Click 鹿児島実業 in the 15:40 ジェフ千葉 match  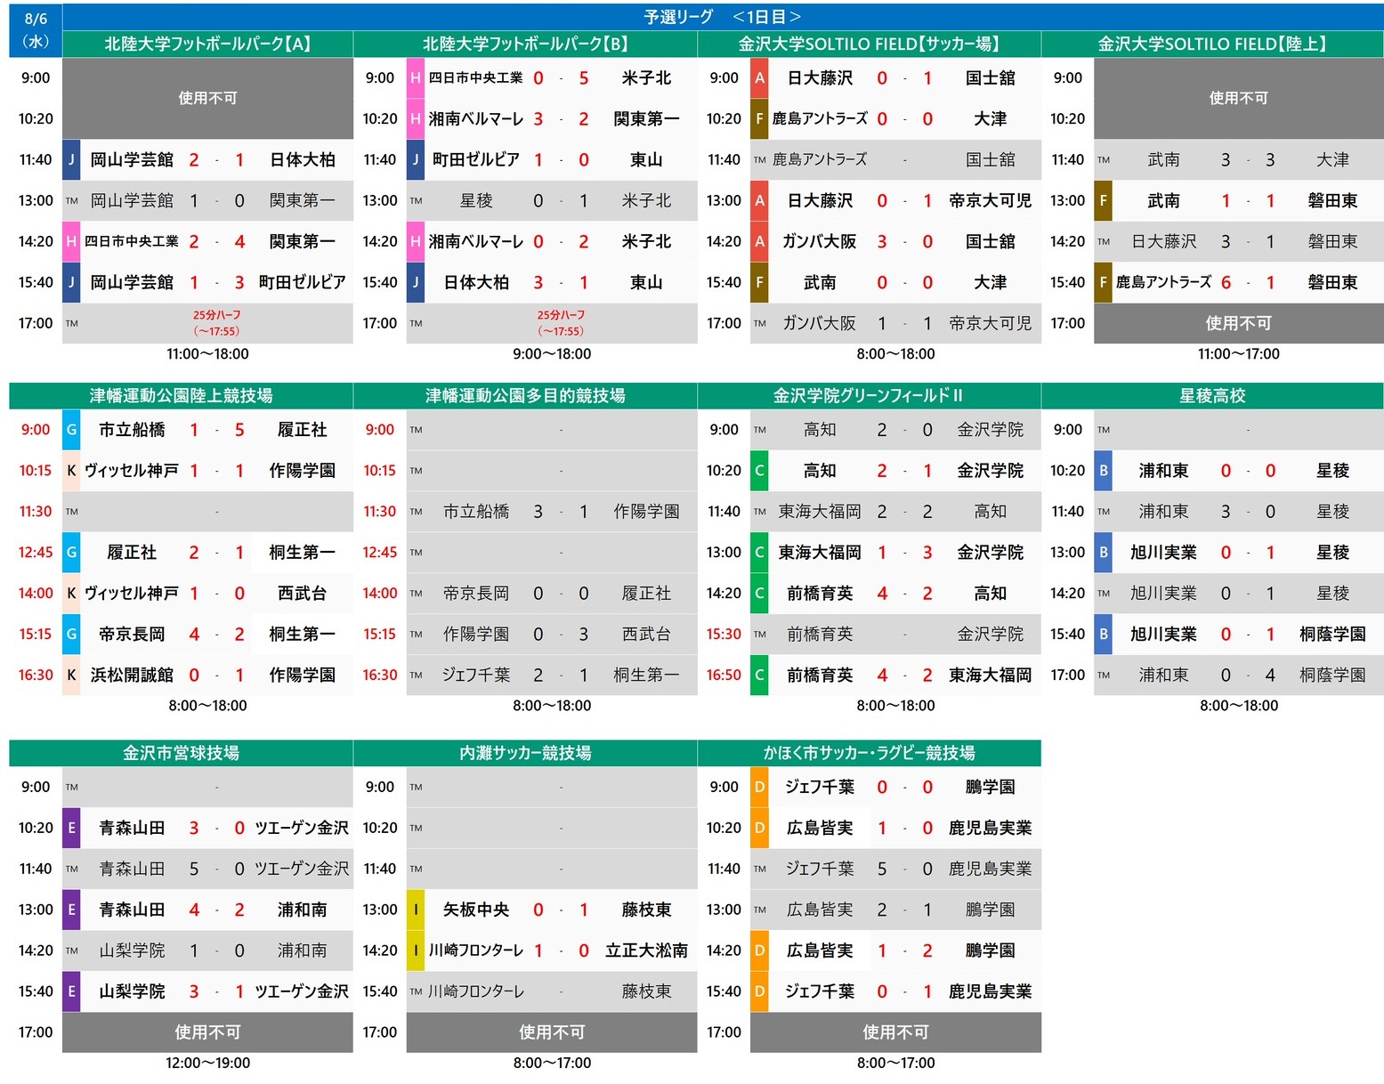pos(990,991)
